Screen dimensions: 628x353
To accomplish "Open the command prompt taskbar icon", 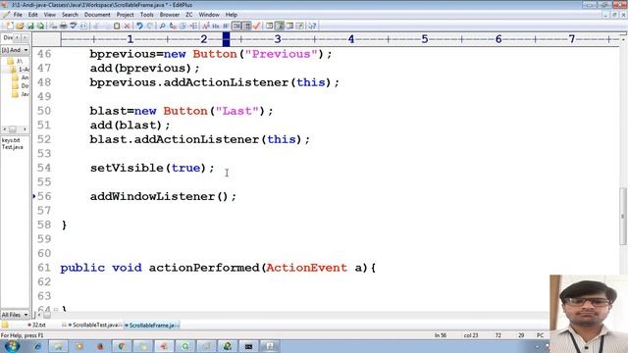I will click(x=248, y=346).
